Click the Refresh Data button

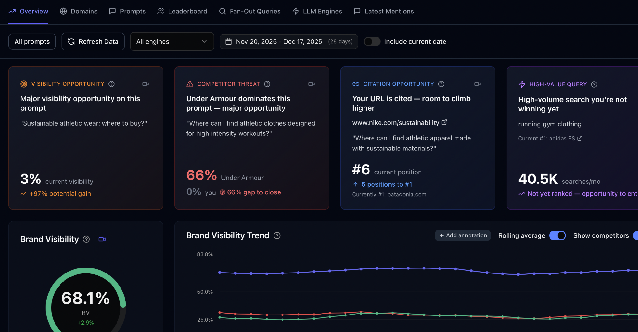[93, 41]
